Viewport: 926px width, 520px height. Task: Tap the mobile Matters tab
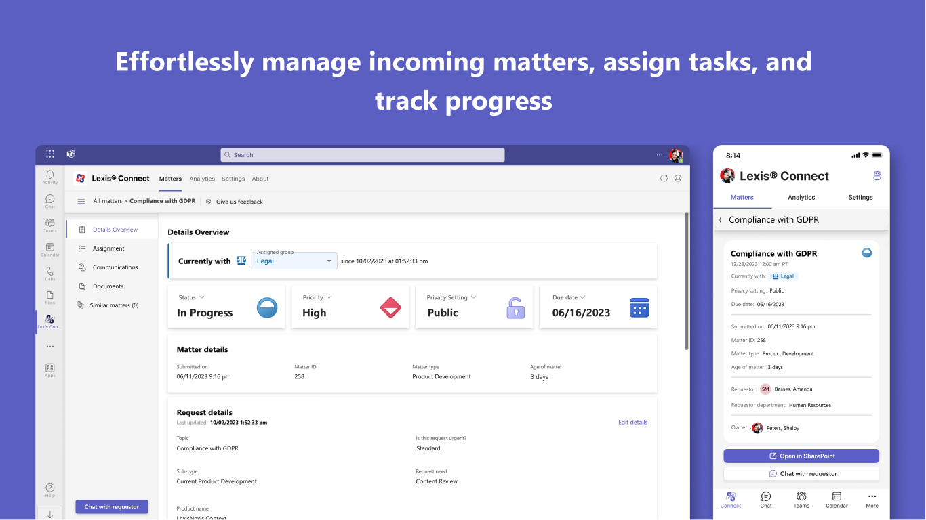click(x=742, y=197)
